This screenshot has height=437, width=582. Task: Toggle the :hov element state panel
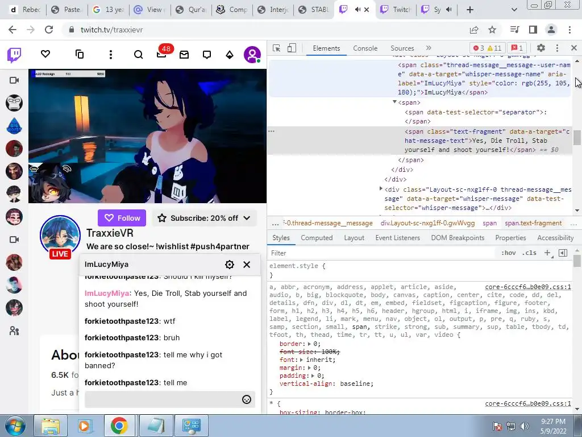(x=509, y=253)
